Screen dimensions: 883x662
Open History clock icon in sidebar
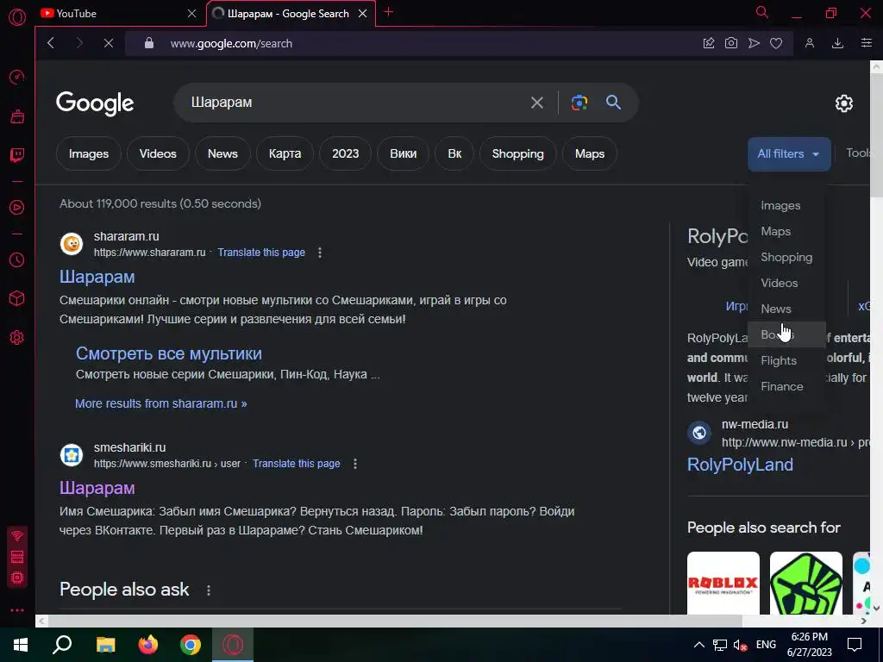point(17,259)
